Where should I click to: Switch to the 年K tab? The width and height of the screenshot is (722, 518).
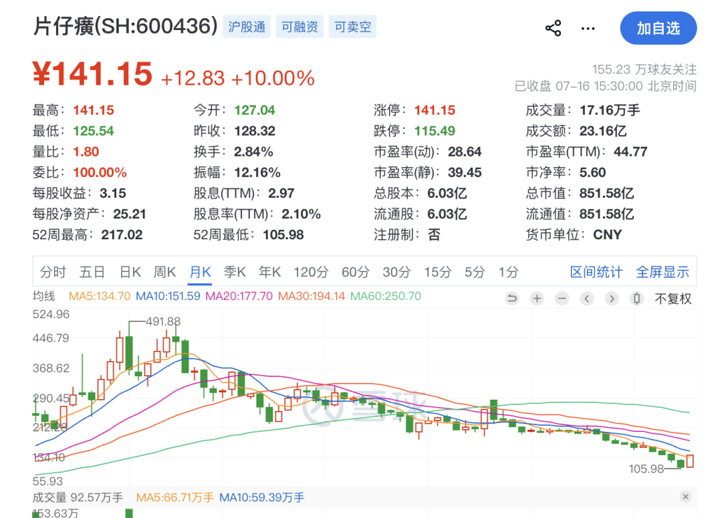pos(270,272)
